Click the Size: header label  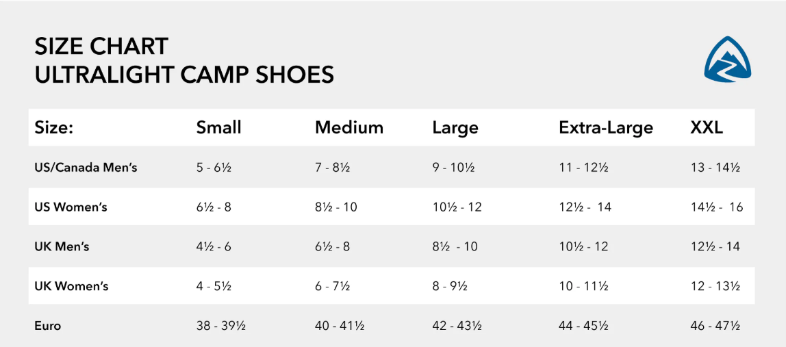click(54, 127)
